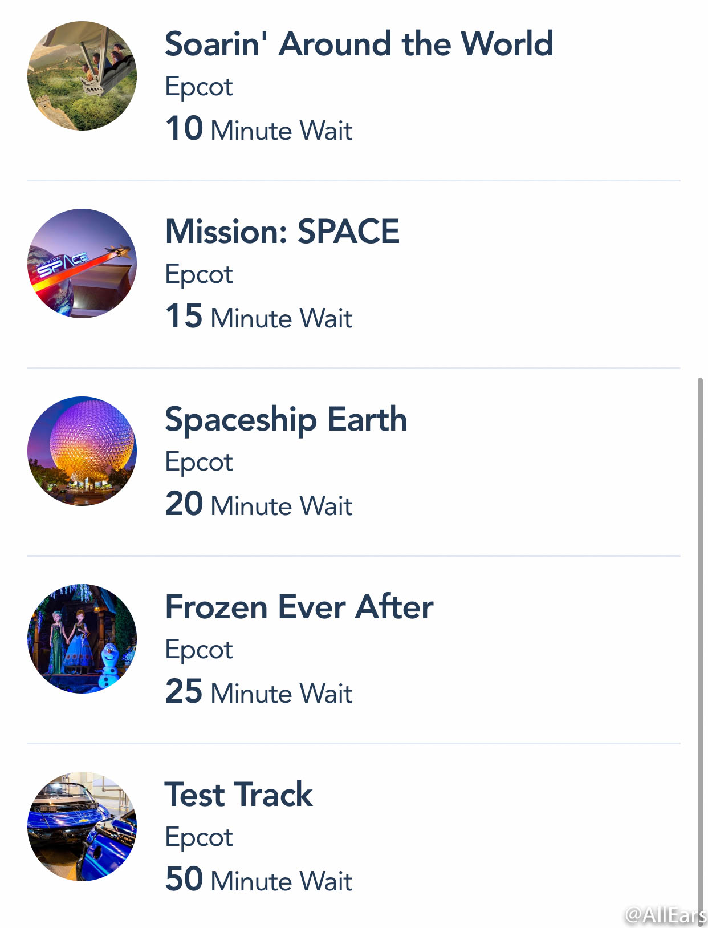Tap the Mission: SPACE circular image
The height and width of the screenshot is (928, 708).
click(x=82, y=264)
